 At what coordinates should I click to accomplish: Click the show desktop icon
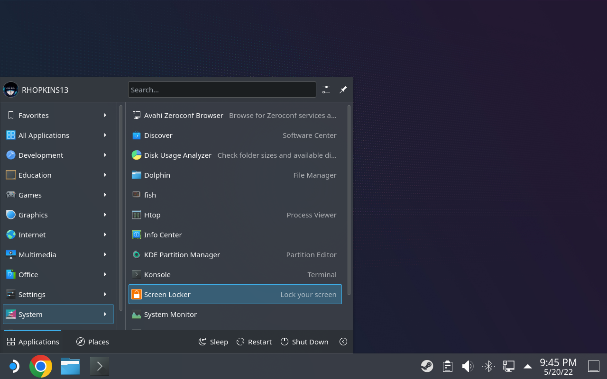pyautogui.click(x=594, y=366)
